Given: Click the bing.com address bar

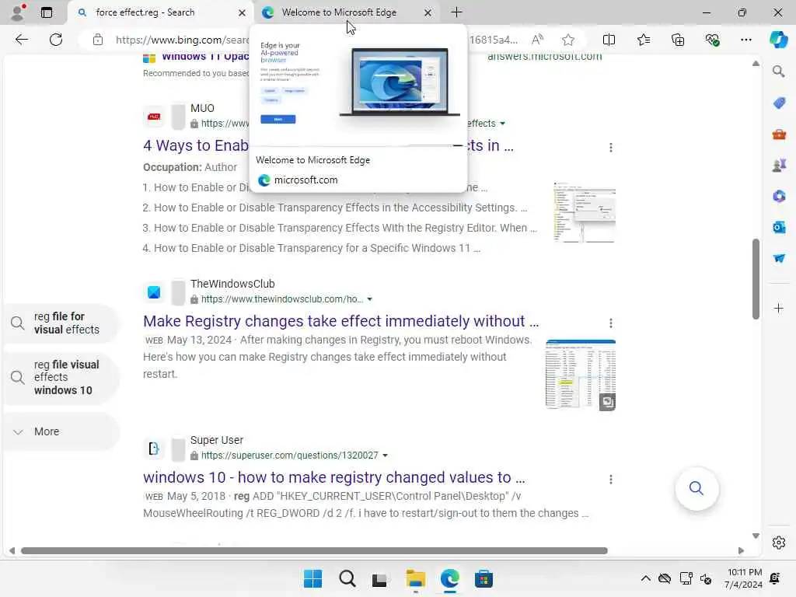Looking at the screenshot, I should pyautogui.click(x=181, y=40).
